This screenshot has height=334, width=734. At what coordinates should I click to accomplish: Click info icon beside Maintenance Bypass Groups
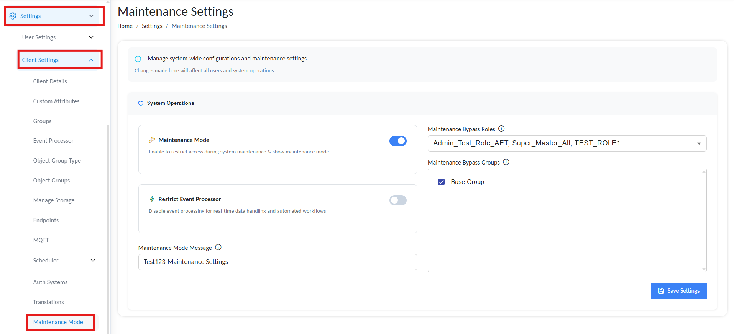coord(506,162)
